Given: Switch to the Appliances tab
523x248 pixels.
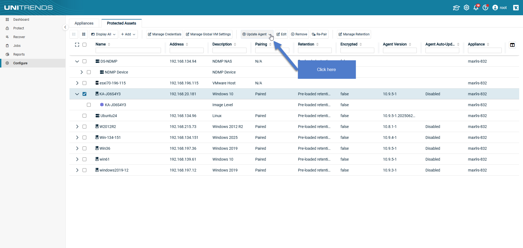Looking at the screenshot, I should [84, 23].
